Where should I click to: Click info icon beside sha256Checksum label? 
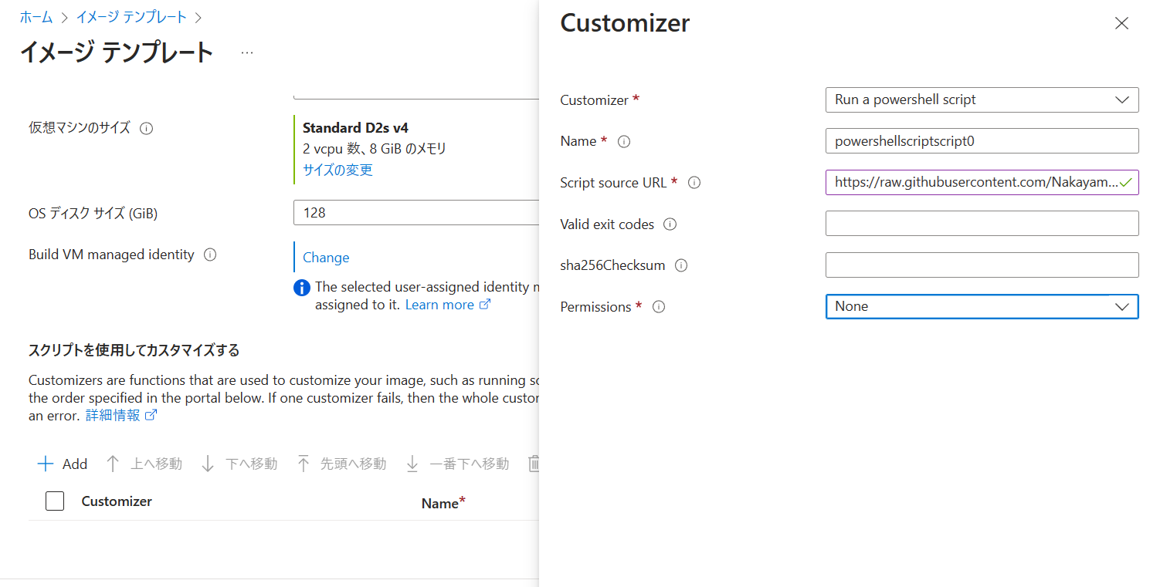681,265
